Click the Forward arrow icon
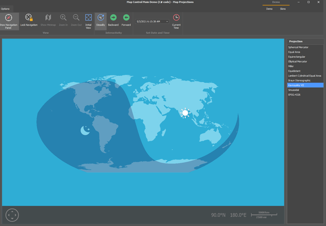 [x=126, y=18]
